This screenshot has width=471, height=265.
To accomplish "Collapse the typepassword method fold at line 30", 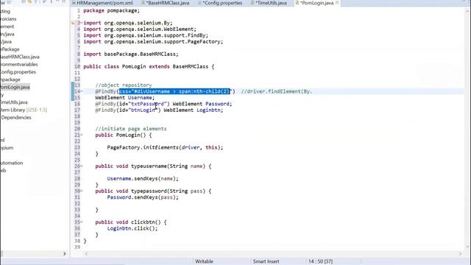I will coord(82,191).
